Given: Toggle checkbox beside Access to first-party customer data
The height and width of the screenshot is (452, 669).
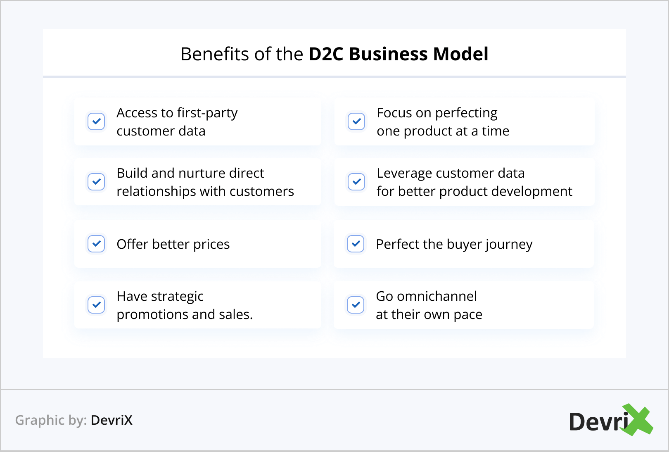Looking at the screenshot, I should pos(96,121).
